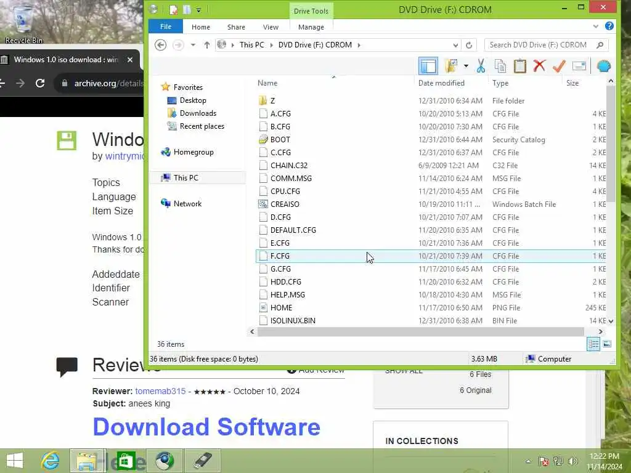Click the Paste clipboard icon
The image size is (631, 473).
[x=520, y=66]
